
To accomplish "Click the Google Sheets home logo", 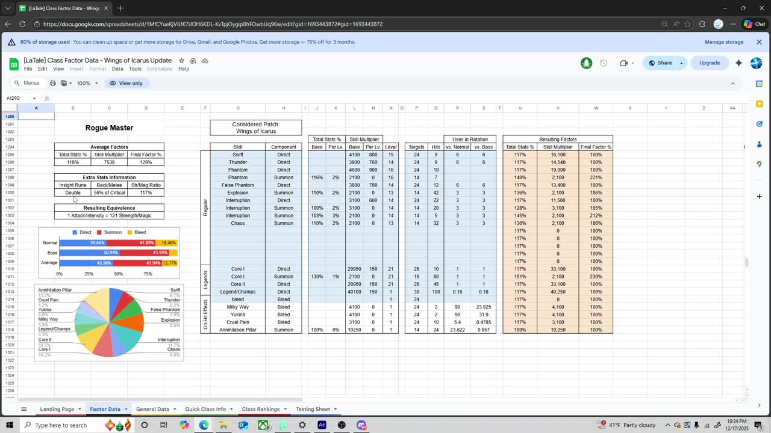I will pyautogui.click(x=13, y=64).
